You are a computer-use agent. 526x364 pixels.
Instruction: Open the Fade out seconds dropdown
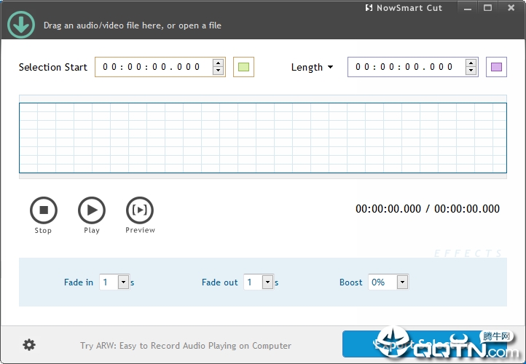[267, 282]
